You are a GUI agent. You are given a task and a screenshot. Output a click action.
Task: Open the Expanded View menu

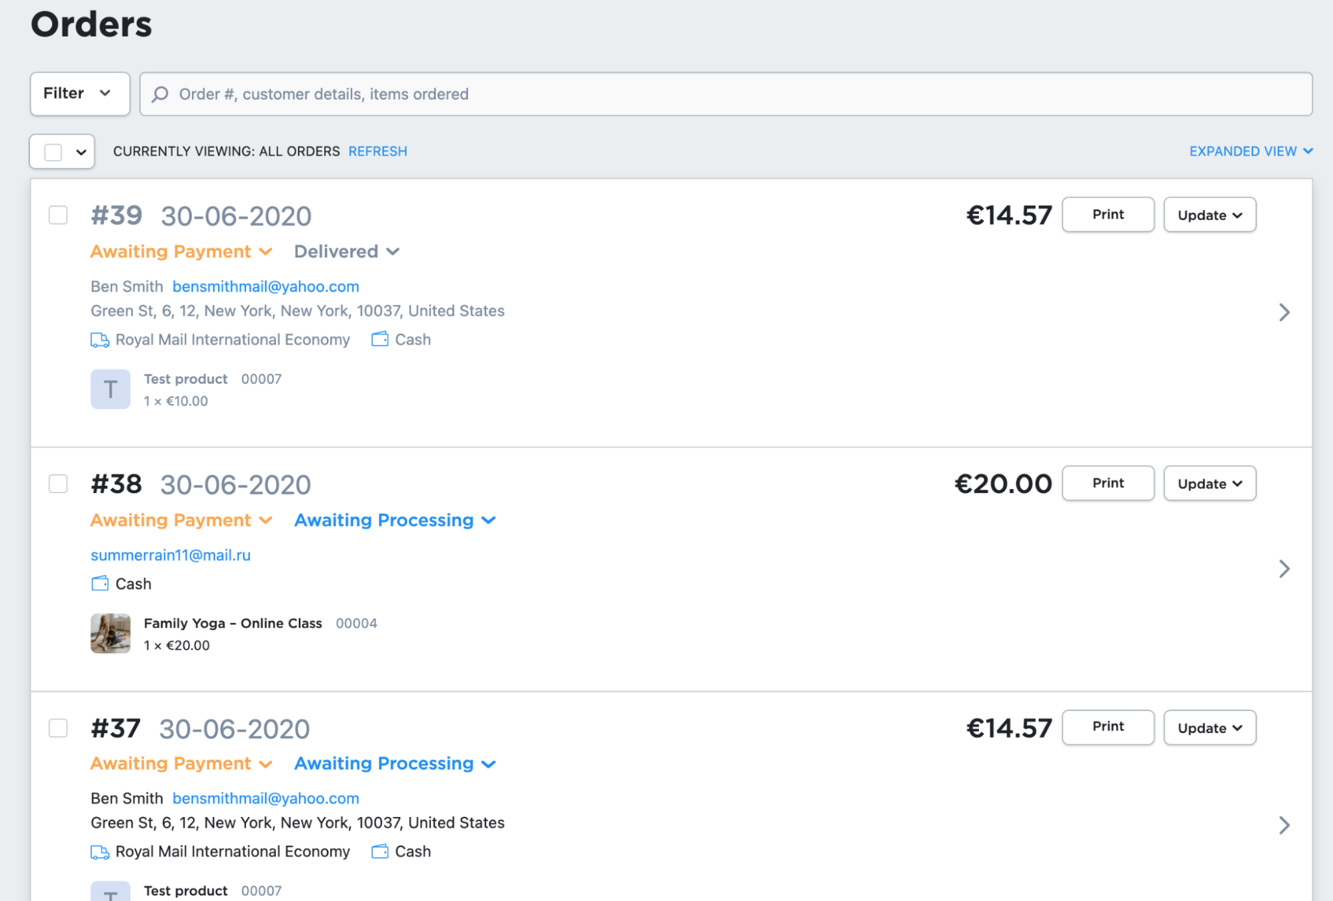pos(1250,151)
